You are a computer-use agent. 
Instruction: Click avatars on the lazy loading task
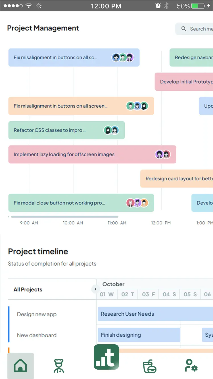162,155
